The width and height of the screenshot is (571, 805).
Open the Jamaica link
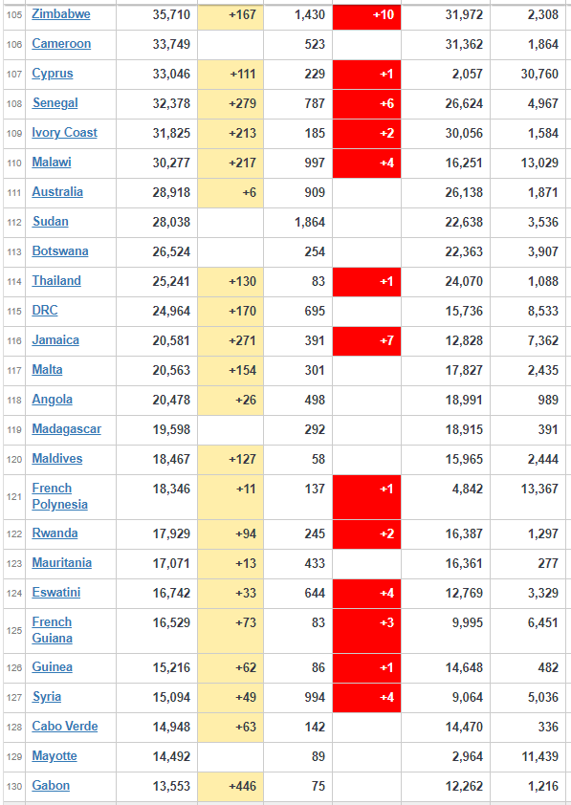click(x=55, y=339)
